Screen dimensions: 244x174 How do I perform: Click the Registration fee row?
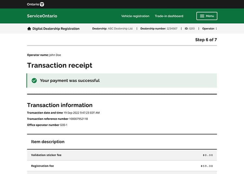click(122, 166)
